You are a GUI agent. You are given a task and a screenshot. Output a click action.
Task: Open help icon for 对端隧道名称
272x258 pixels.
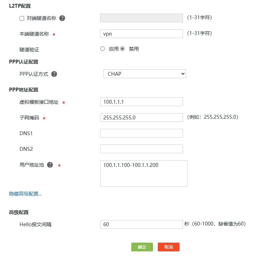62,18
